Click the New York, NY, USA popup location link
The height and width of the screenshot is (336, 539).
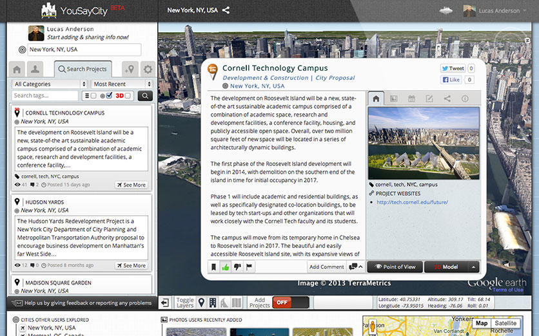(x=257, y=86)
